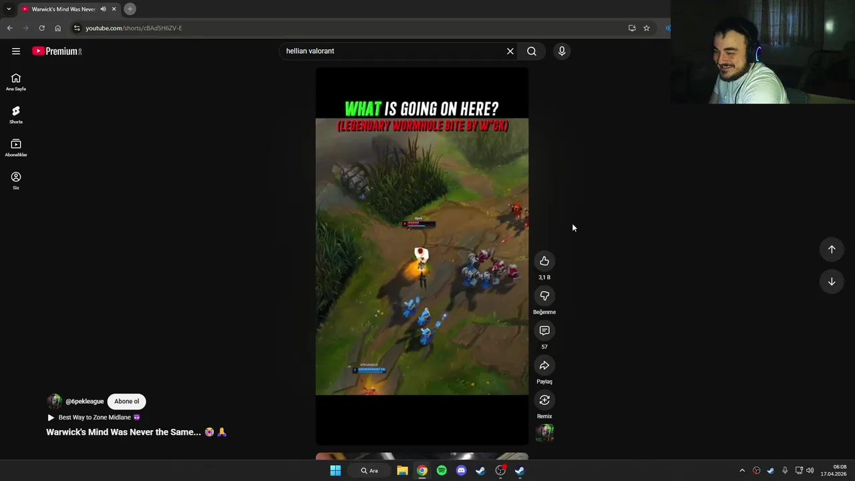This screenshot has width=855, height=481.
Task: Open volume control in the system tray
Action: coord(810,470)
